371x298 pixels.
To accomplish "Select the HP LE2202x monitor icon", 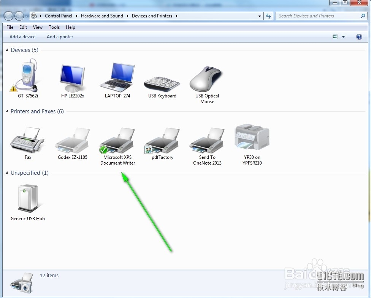I will click(72, 78).
